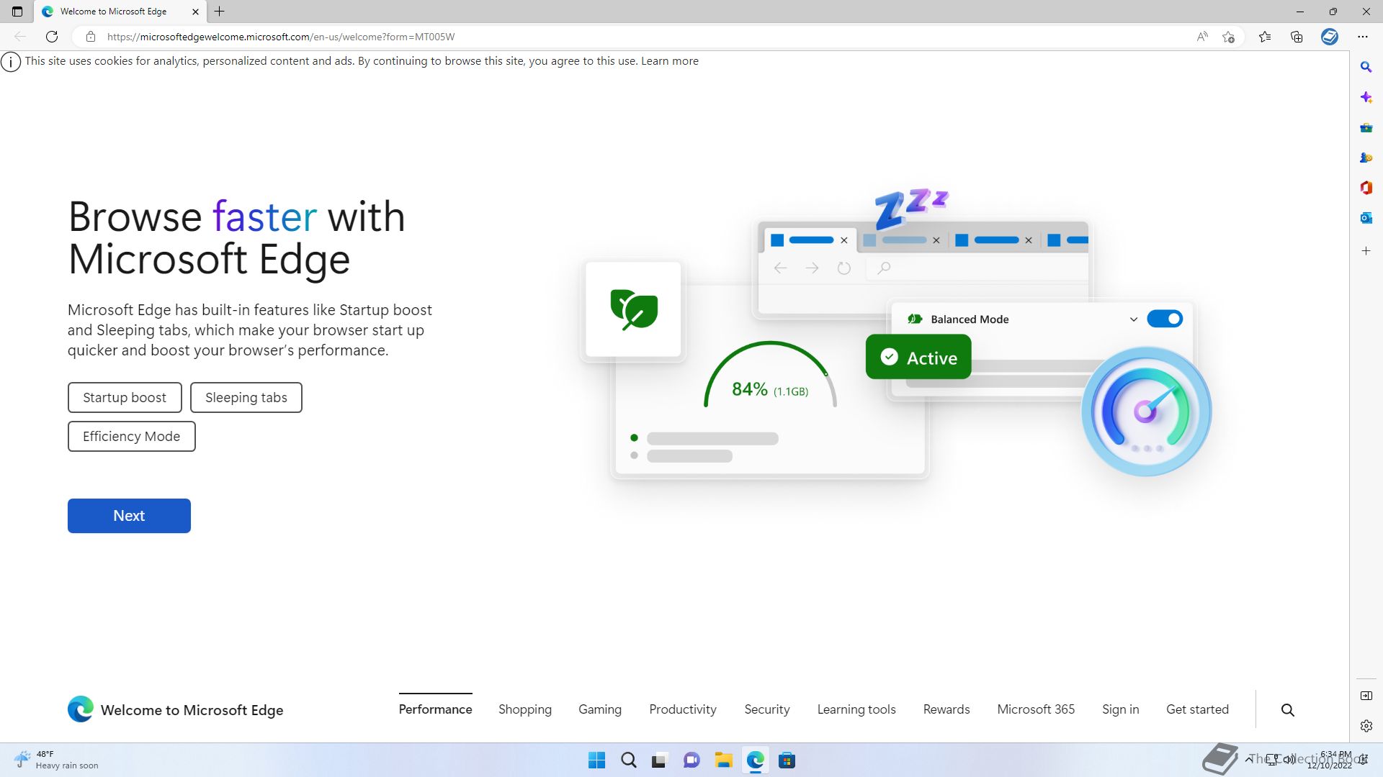The width and height of the screenshot is (1383, 777).
Task: Select the Learning tools nav item
Action: tap(856, 709)
